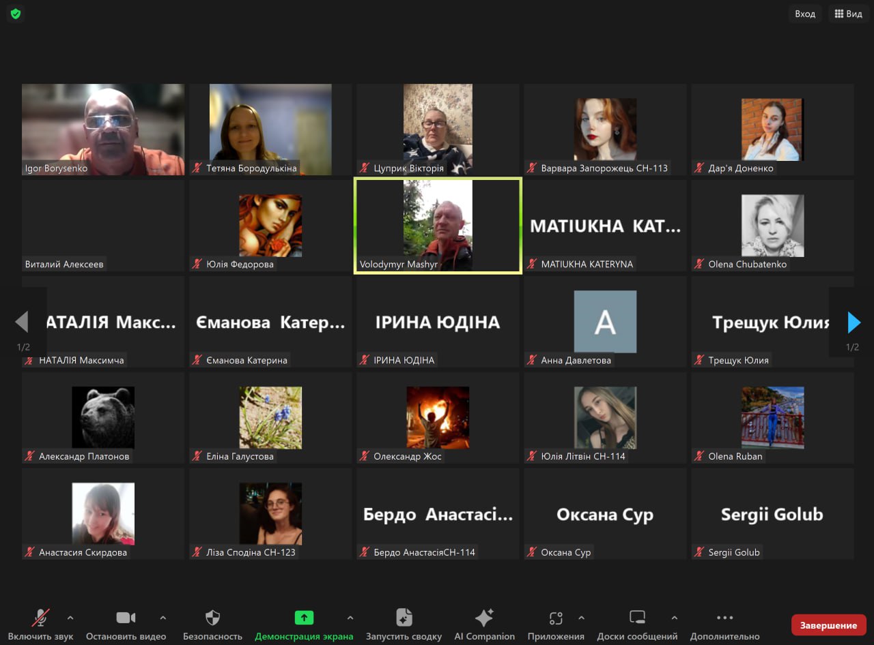Open the Вид view layout menu
The width and height of the screenshot is (874, 645).
848,14
